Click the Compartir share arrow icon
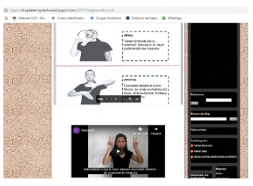 point(155,129)
